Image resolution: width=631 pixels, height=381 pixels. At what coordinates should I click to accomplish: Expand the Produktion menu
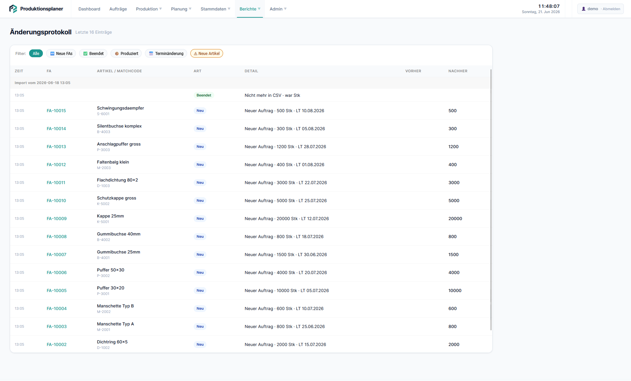[149, 9]
